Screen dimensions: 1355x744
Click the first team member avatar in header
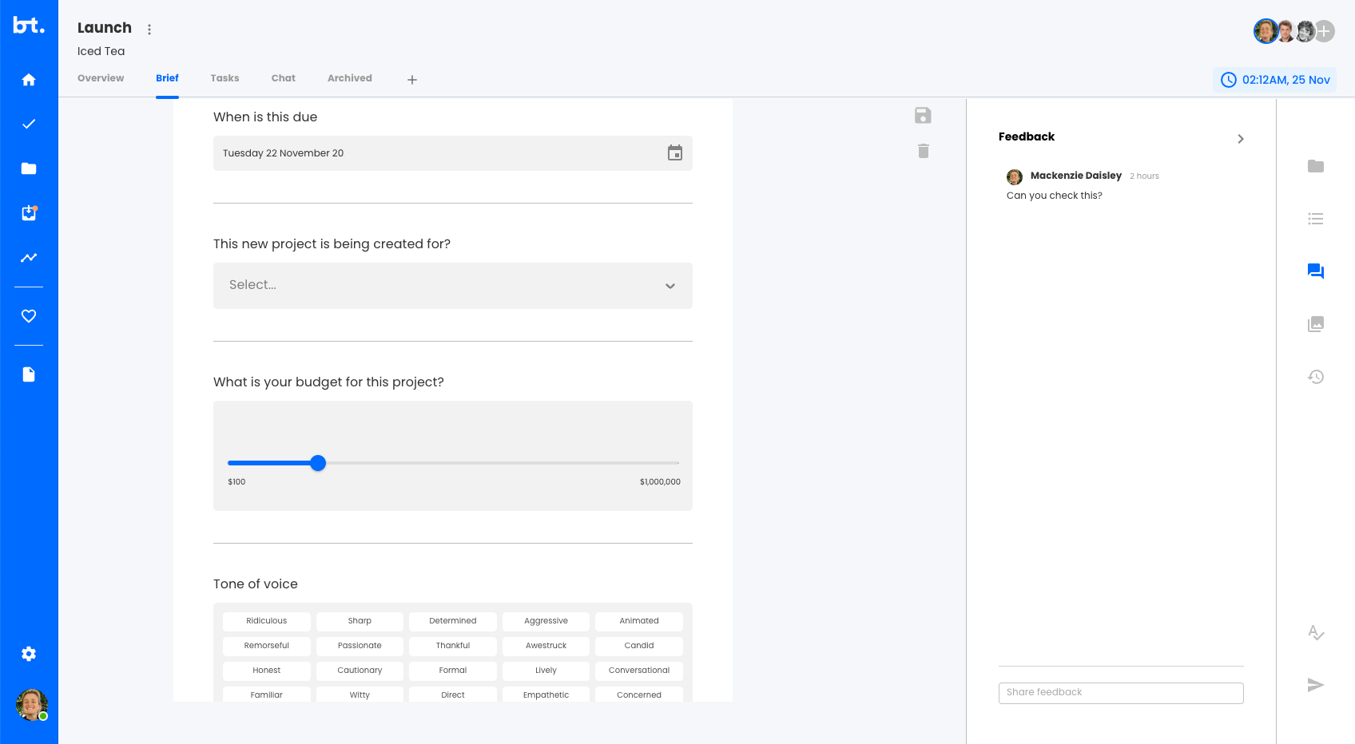click(x=1266, y=31)
